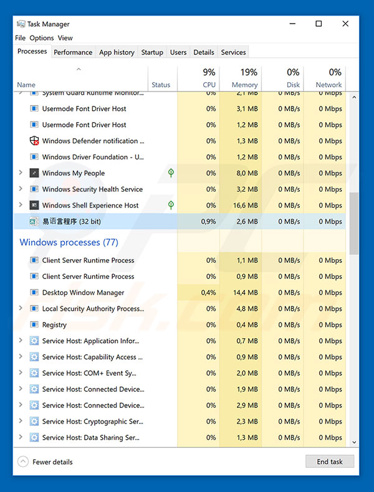Click the Windows Defender notification shield icon
Screen dimensions: 374x492
(x=34, y=141)
